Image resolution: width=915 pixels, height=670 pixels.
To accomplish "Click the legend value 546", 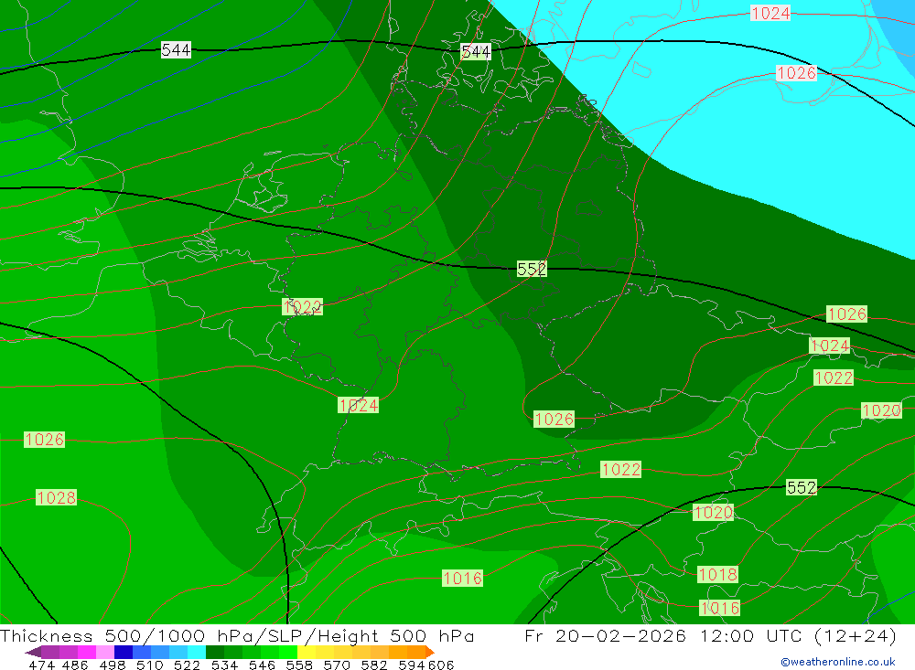I will tap(262, 665).
